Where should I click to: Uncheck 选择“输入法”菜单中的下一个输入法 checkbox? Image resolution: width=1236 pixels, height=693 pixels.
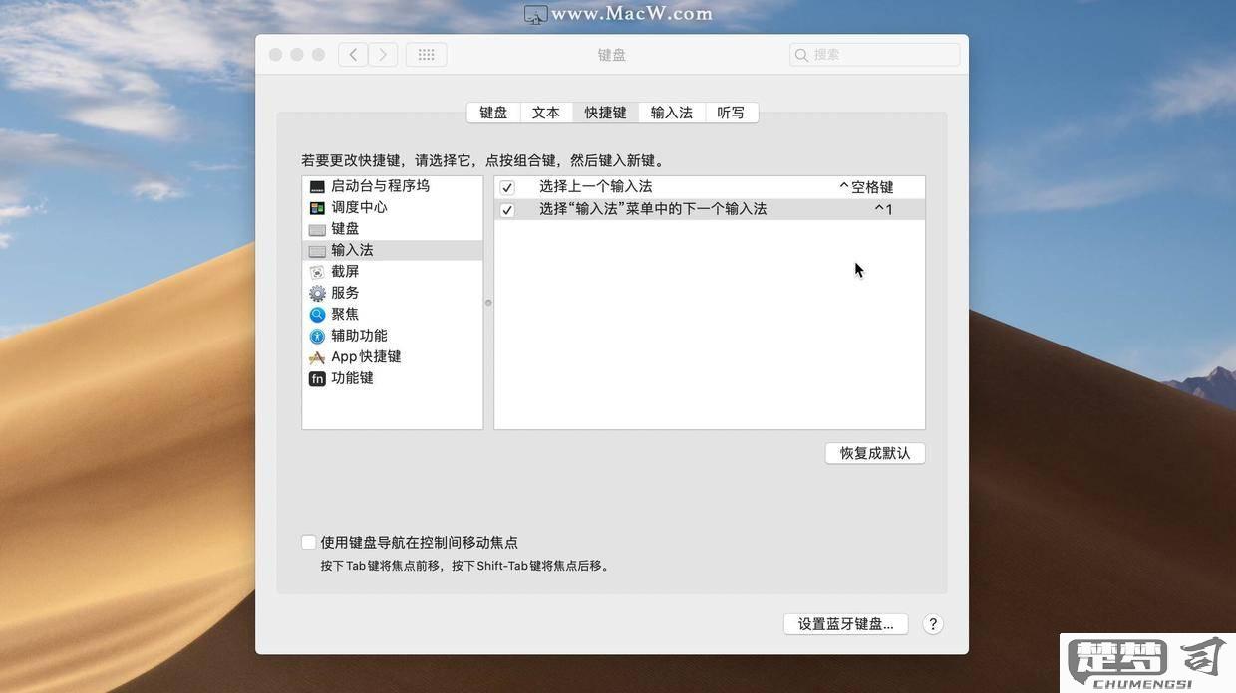pyautogui.click(x=507, y=210)
